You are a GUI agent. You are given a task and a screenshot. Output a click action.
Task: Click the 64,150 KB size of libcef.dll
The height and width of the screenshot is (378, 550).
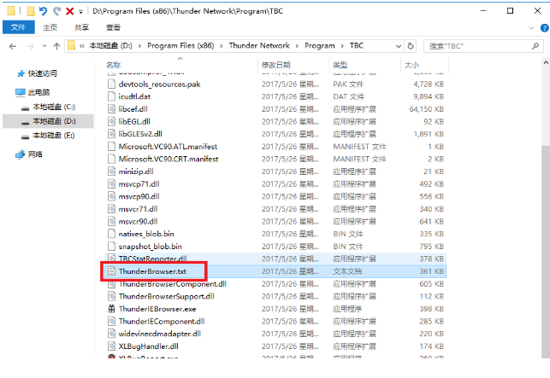click(x=426, y=109)
